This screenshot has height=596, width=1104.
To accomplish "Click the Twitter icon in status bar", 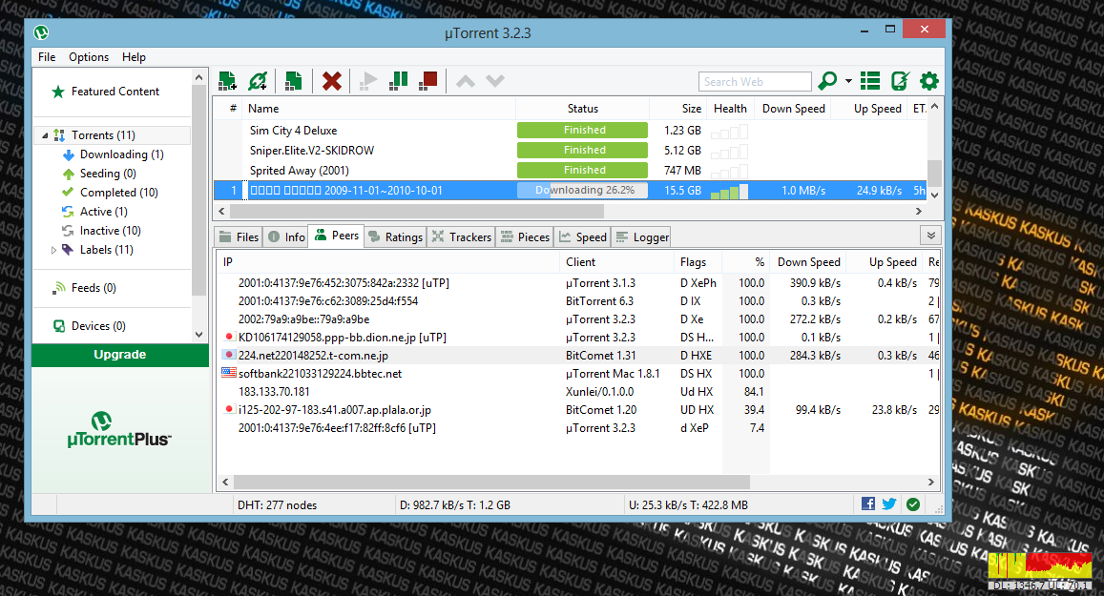I will click(x=889, y=504).
